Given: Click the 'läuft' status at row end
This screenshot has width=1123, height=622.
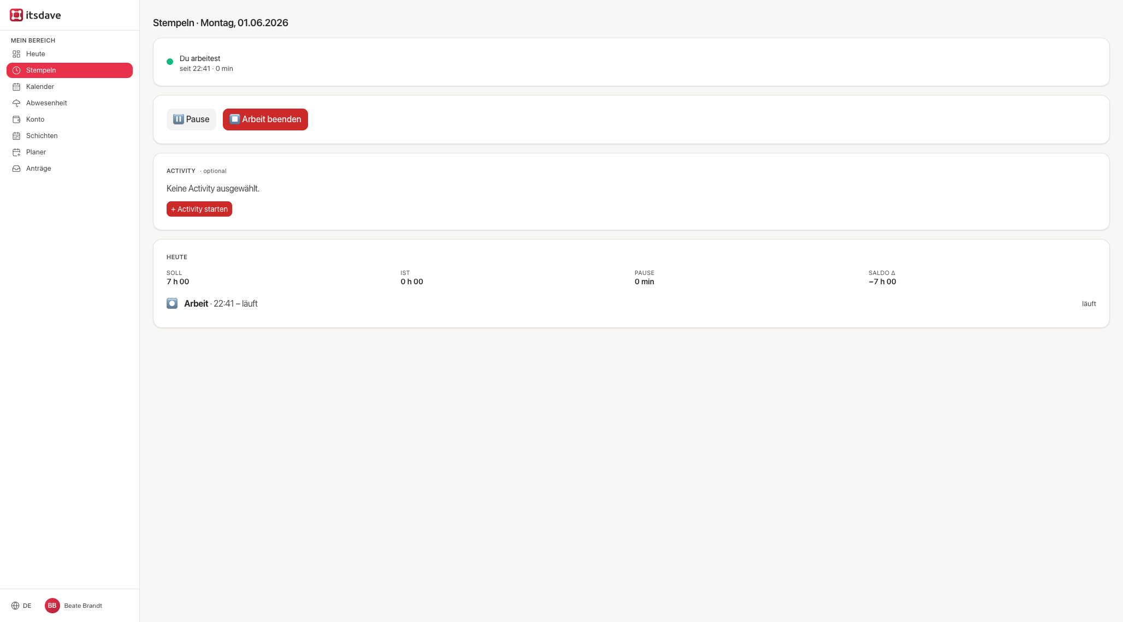Looking at the screenshot, I should (1089, 304).
